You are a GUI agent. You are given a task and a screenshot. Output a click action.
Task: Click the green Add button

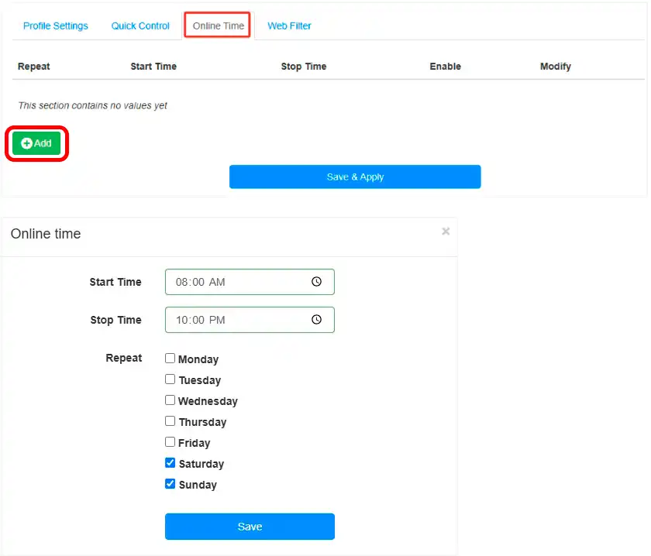(36, 143)
